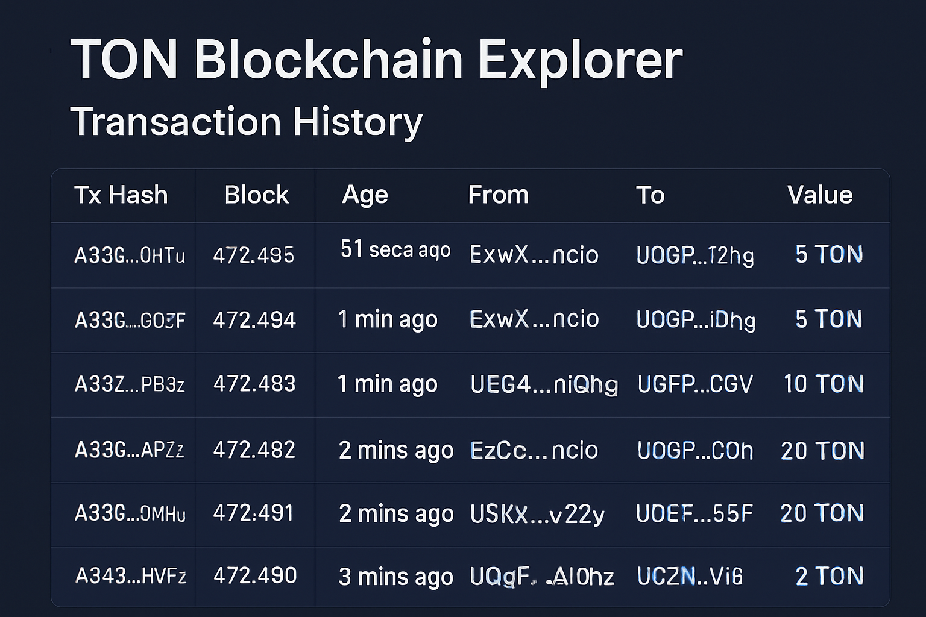The height and width of the screenshot is (617, 926).
Task: Open recipient address UCZN..Vi6
Action: coord(690,577)
